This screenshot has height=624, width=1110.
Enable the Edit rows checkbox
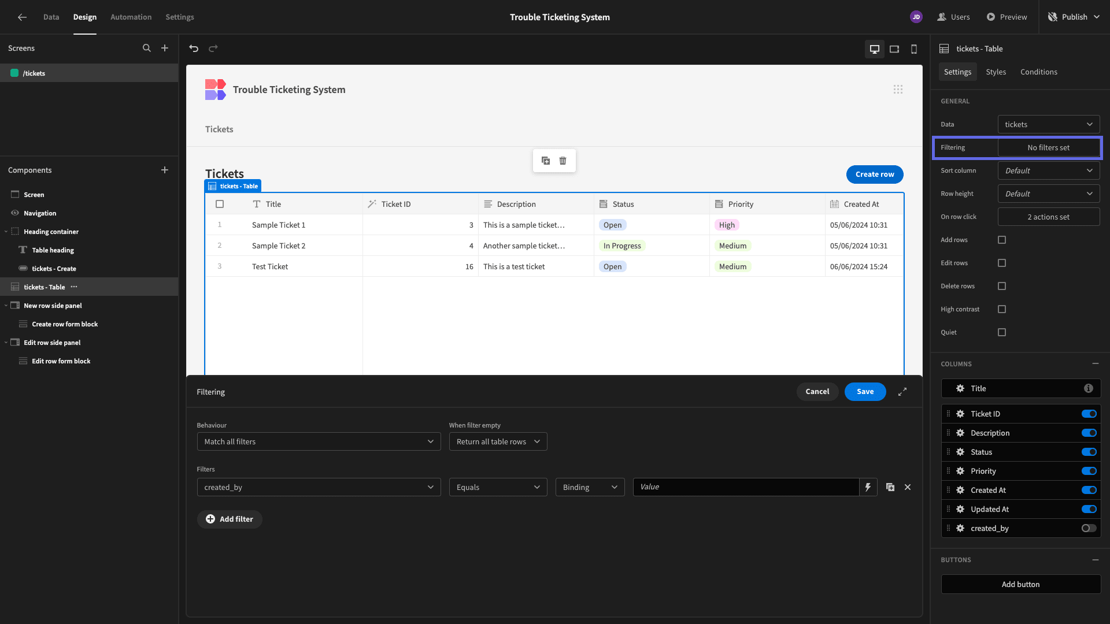pos(1002,263)
